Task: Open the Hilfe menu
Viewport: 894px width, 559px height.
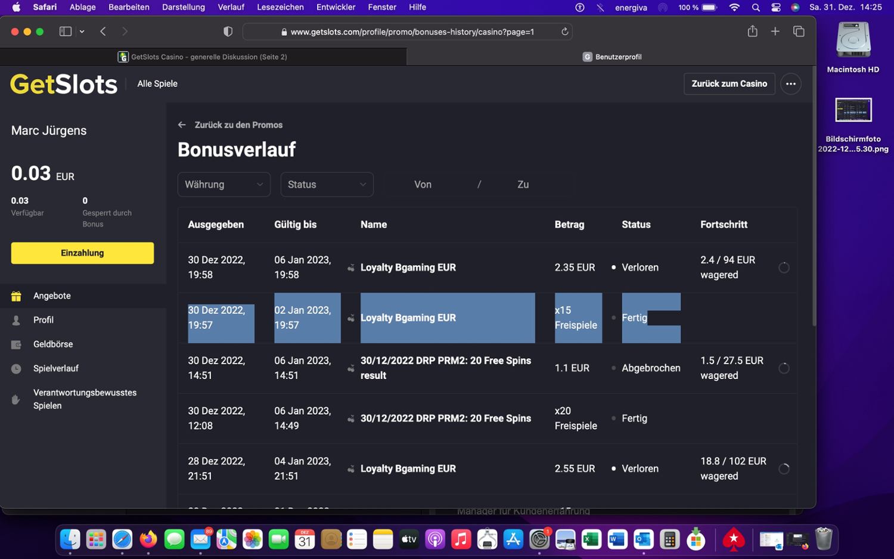Action: (x=417, y=7)
